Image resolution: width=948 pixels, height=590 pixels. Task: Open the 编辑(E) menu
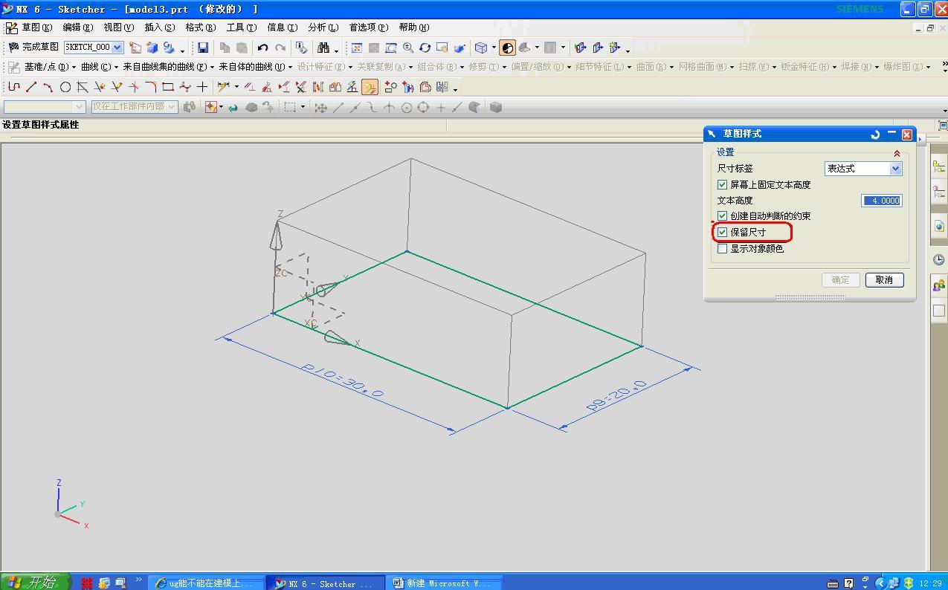coord(78,27)
